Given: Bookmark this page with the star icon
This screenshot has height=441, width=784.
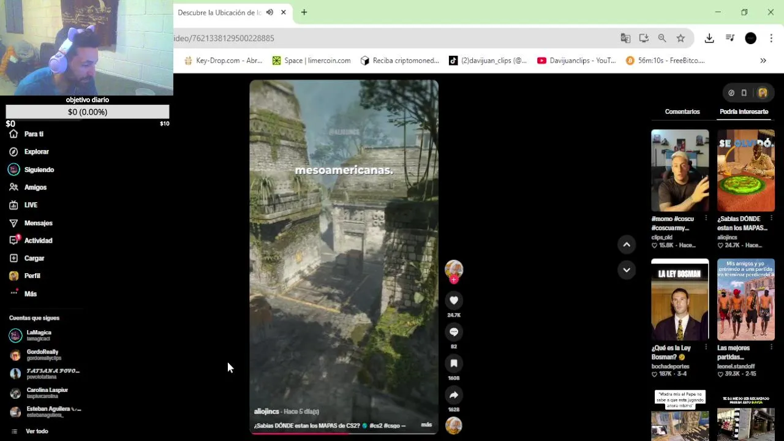Looking at the screenshot, I should point(680,38).
